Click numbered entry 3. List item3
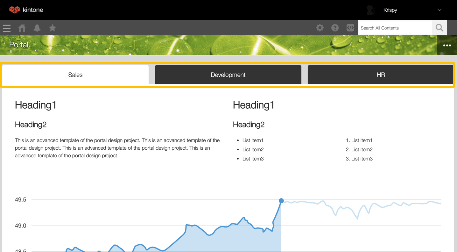This screenshot has width=457, height=252. tap(359, 159)
